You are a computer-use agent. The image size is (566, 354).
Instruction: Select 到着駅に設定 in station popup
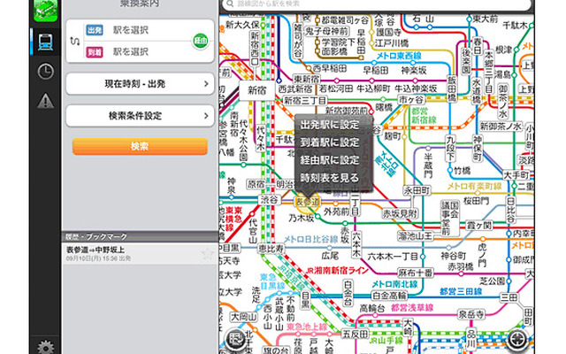click(330, 142)
